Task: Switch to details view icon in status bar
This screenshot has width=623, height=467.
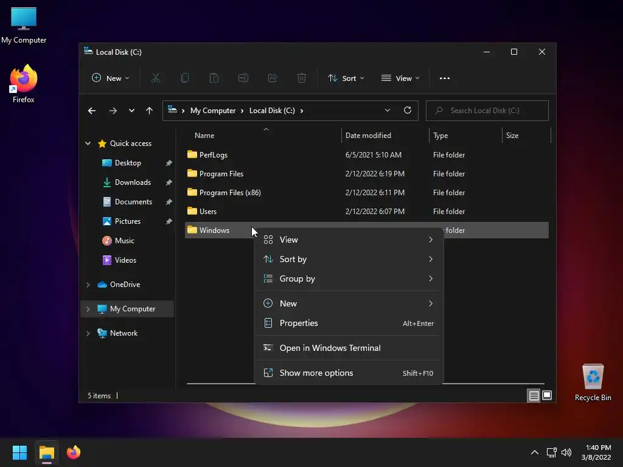Action: pos(534,395)
